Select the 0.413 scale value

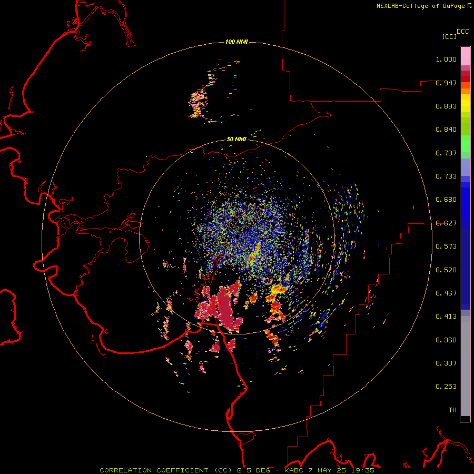tap(446, 317)
